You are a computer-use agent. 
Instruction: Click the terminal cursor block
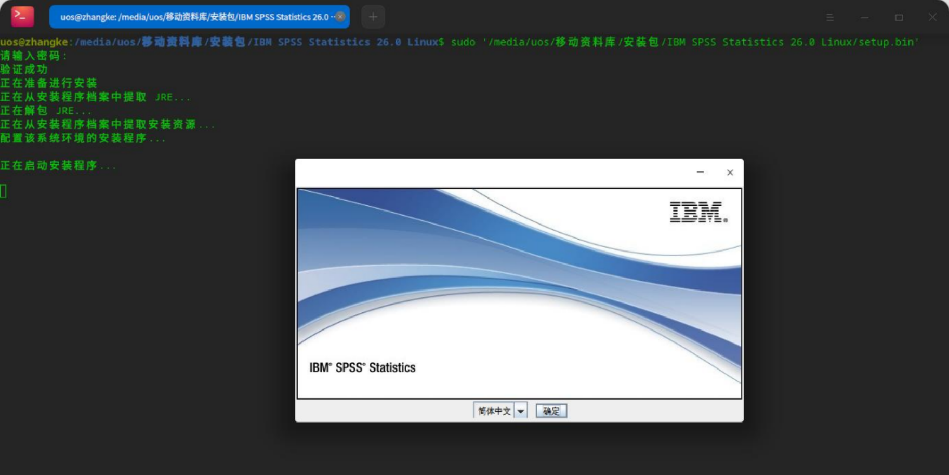click(3, 191)
